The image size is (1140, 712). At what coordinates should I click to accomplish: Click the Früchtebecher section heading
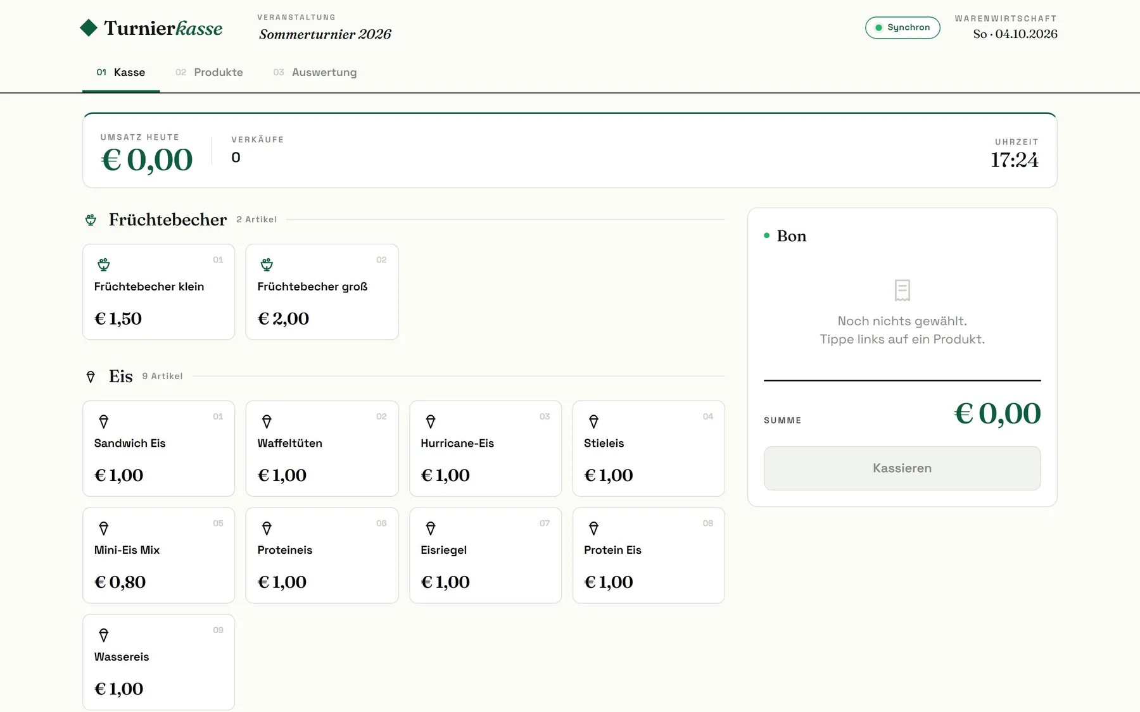pyautogui.click(x=168, y=220)
